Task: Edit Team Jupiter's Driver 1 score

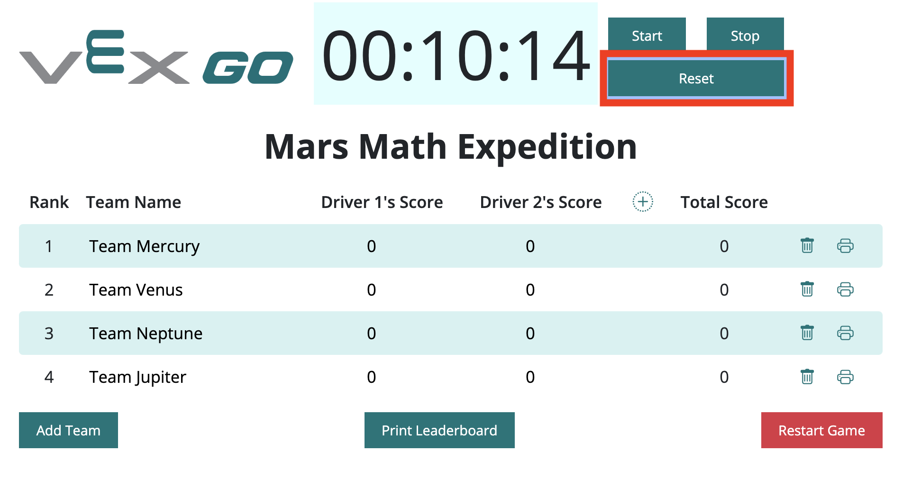Action: 372,377
